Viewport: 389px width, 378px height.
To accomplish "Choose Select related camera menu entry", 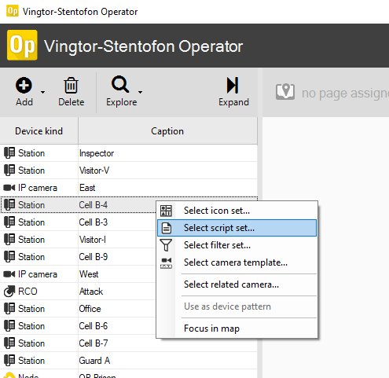I will tap(237, 284).
